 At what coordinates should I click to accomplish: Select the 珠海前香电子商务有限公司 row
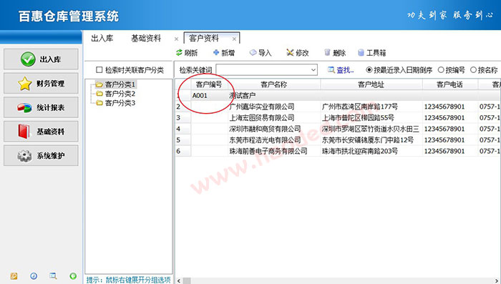click(x=338, y=151)
